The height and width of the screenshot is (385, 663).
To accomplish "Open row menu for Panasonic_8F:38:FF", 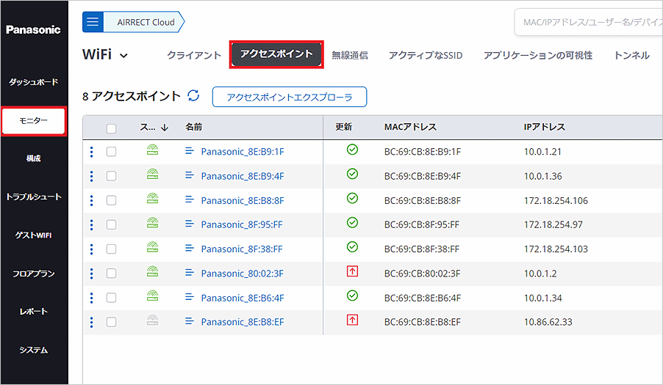I will point(92,249).
